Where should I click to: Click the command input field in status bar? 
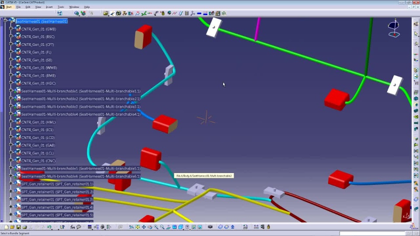(x=372, y=233)
